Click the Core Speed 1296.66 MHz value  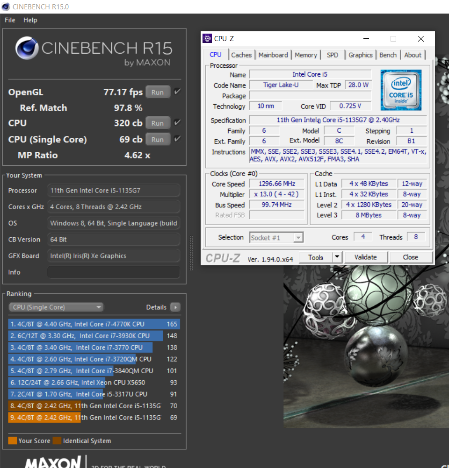(277, 184)
